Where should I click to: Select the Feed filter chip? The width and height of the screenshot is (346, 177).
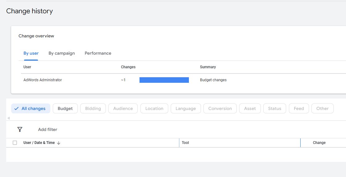click(x=299, y=108)
